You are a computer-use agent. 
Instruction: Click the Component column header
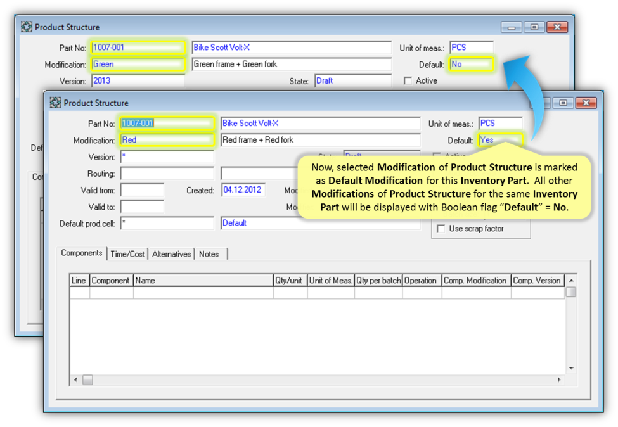[112, 281]
